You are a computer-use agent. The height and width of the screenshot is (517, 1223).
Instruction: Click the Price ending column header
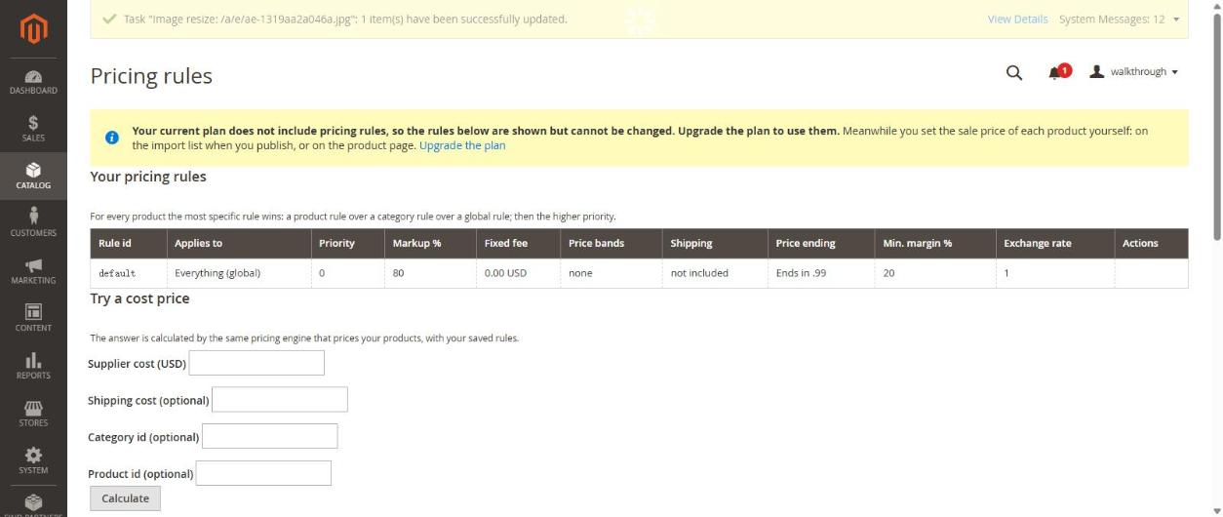point(822,243)
